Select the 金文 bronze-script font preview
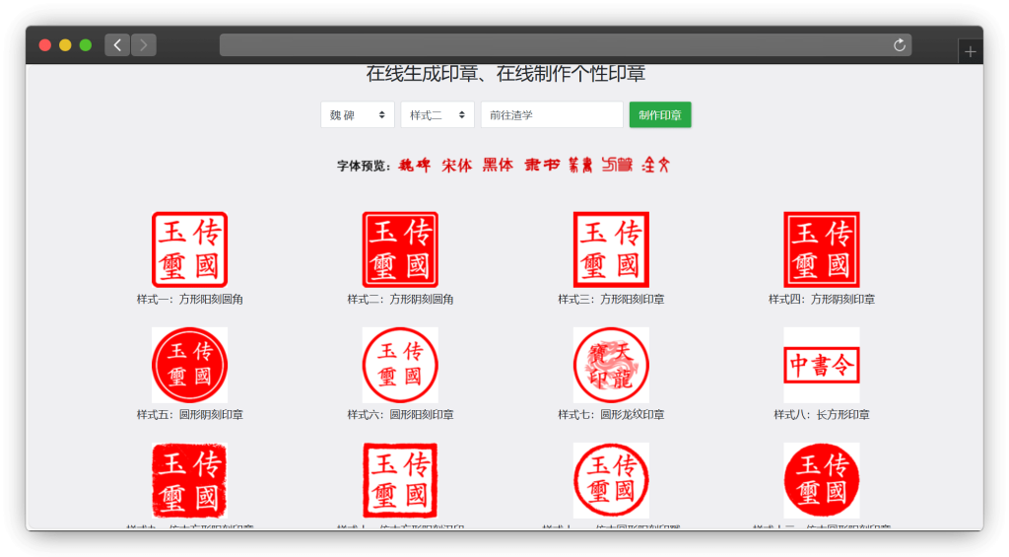1009x557 pixels. [655, 166]
